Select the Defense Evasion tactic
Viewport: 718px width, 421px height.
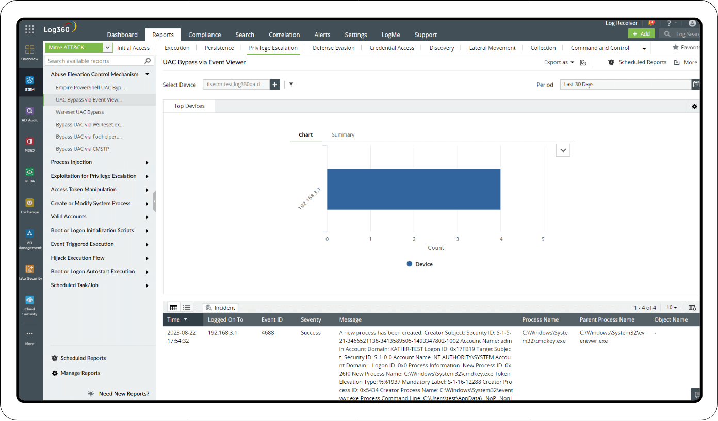(334, 48)
